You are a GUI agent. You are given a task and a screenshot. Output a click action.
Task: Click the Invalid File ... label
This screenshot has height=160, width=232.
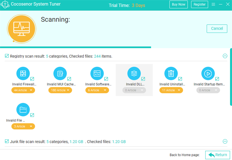[x=15, y=121]
